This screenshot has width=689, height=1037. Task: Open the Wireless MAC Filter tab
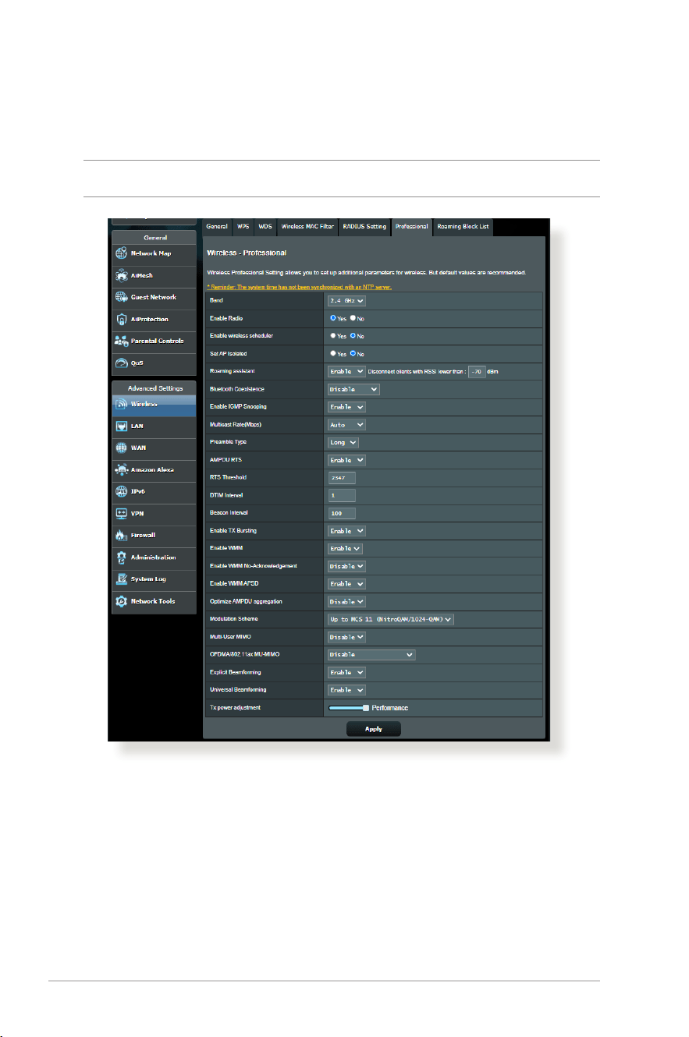click(x=307, y=227)
